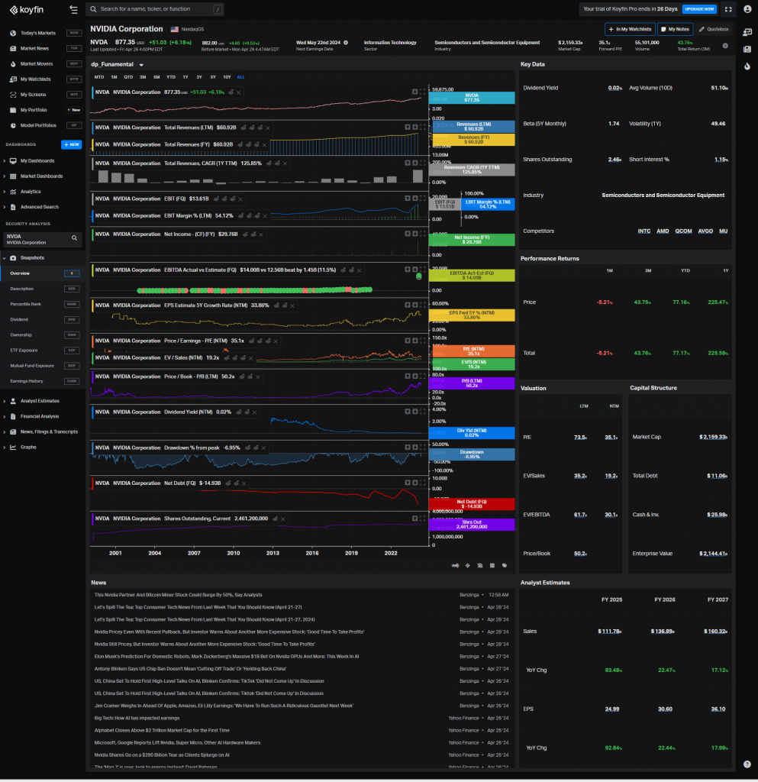Maximize the Net Debt (FQ) pane
This screenshot has height=782, width=758.
click(423, 483)
